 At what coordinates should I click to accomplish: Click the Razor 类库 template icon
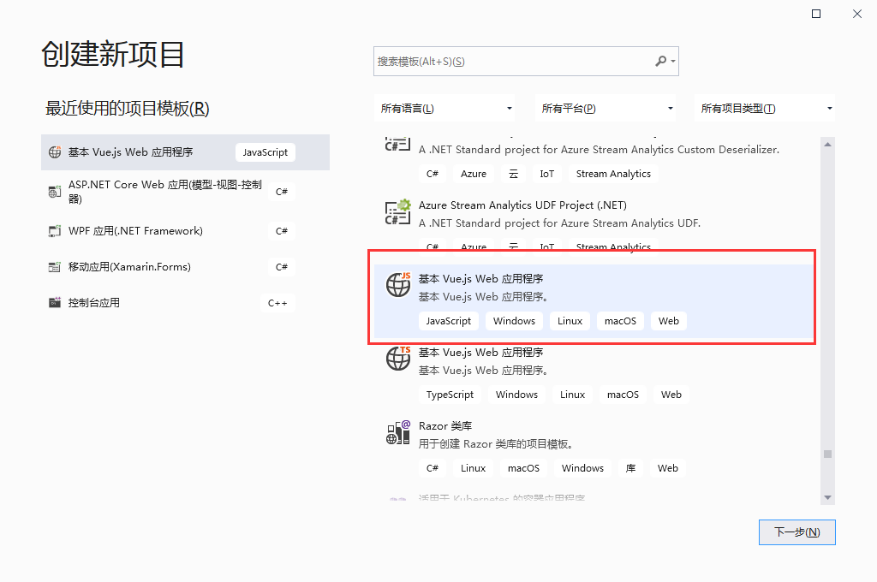[x=398, y=433]
